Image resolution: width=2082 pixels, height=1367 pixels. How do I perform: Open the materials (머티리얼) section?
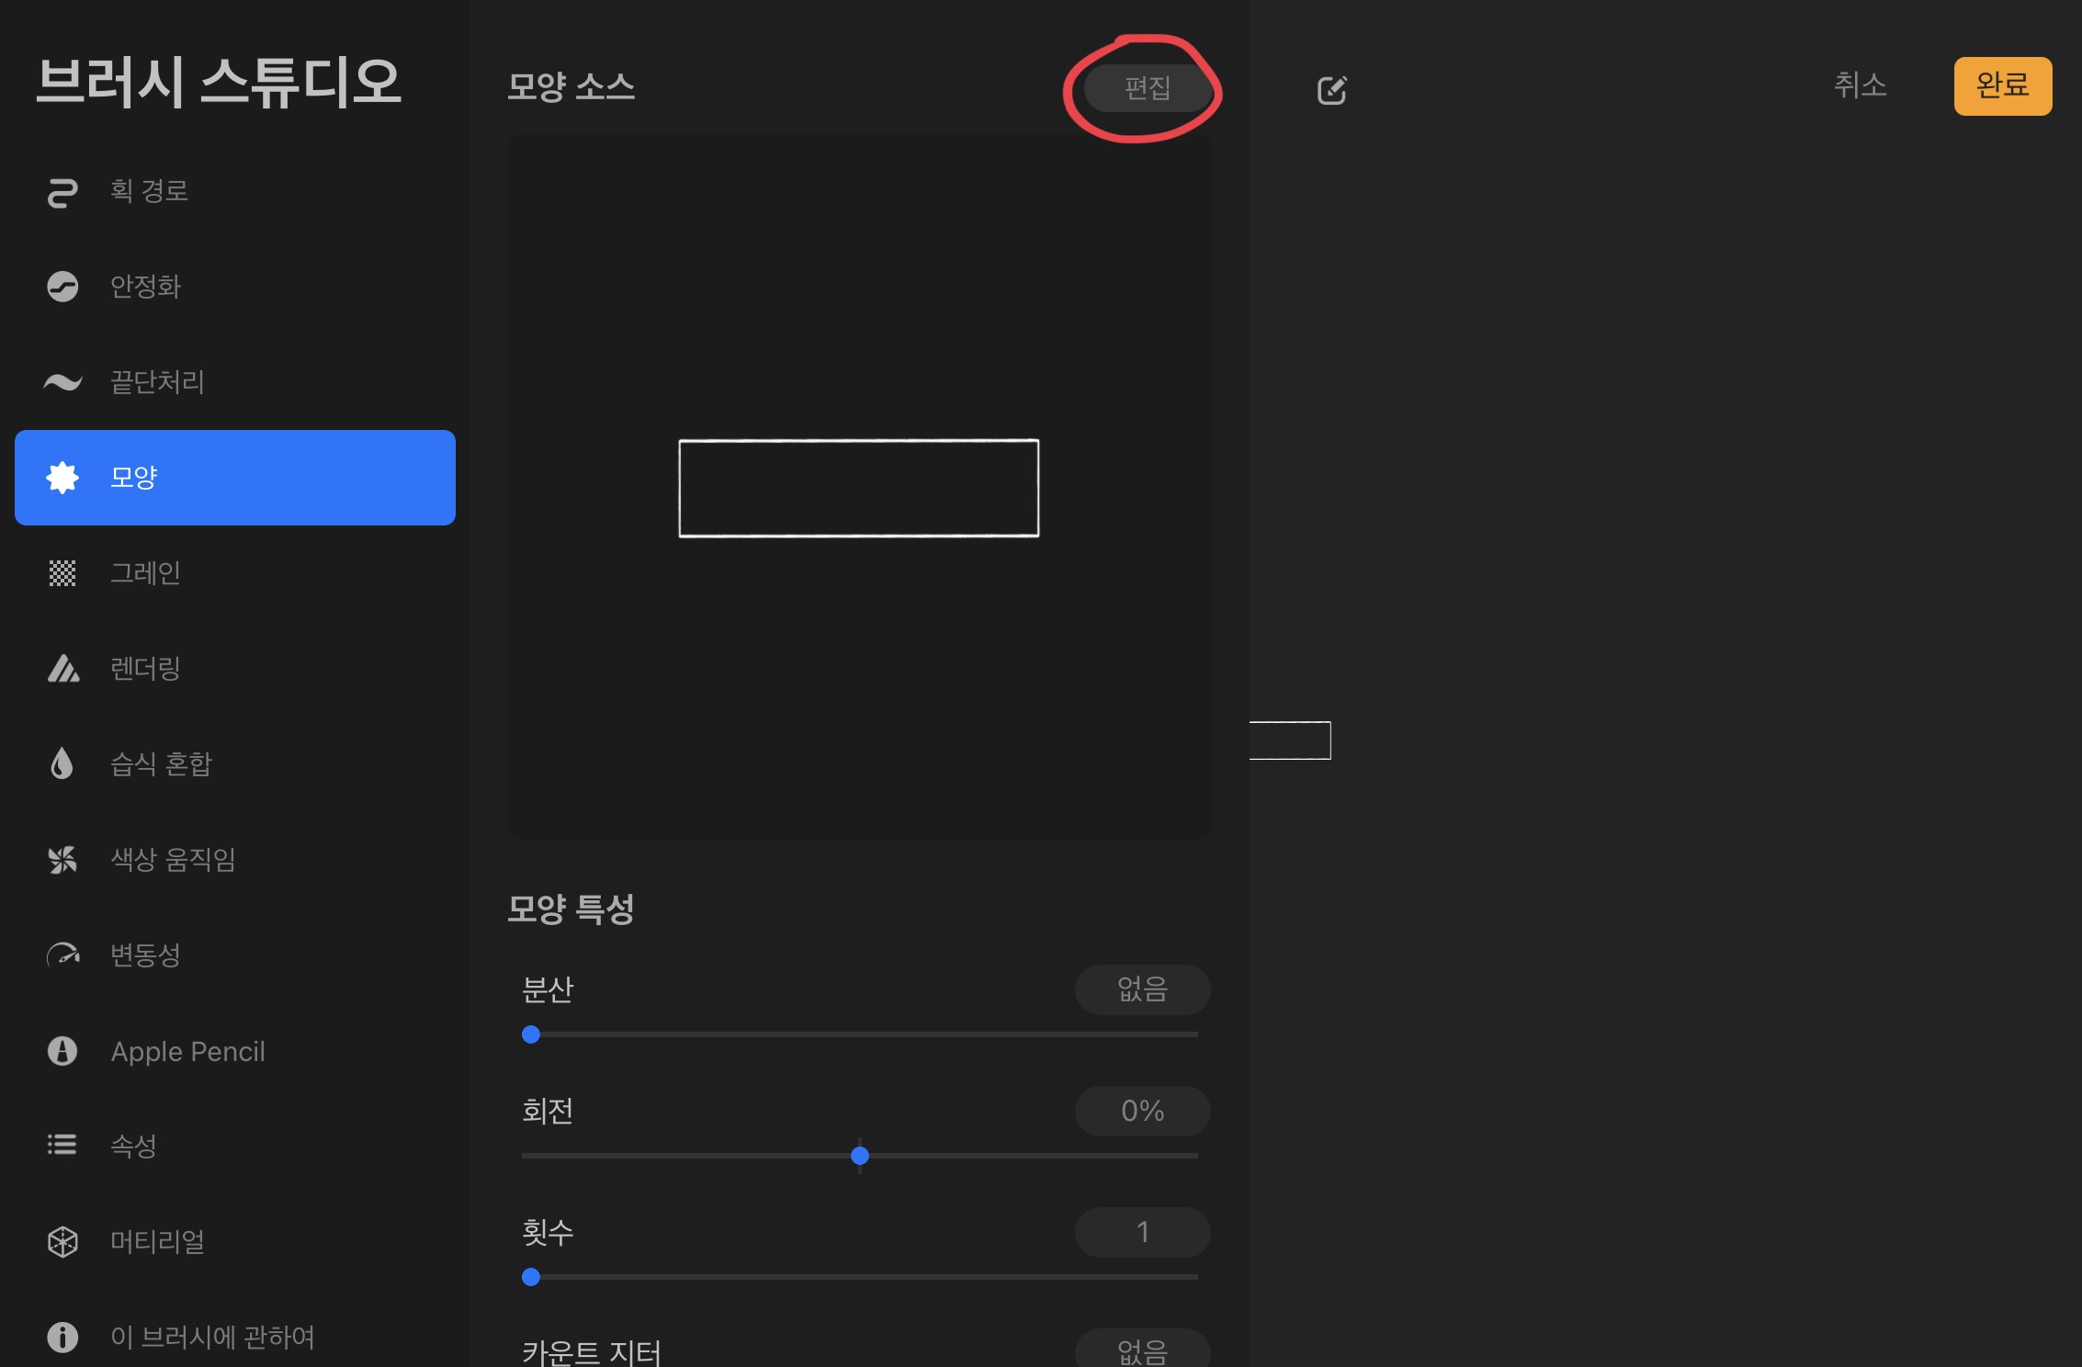(157, 1241)
